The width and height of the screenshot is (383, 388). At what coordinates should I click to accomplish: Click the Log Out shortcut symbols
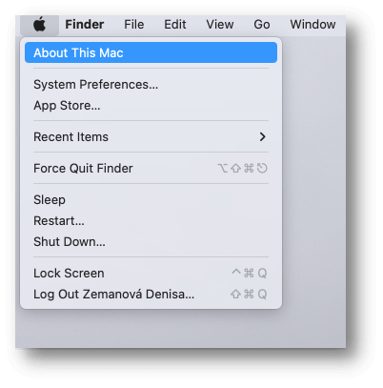[x=249, y=295]
